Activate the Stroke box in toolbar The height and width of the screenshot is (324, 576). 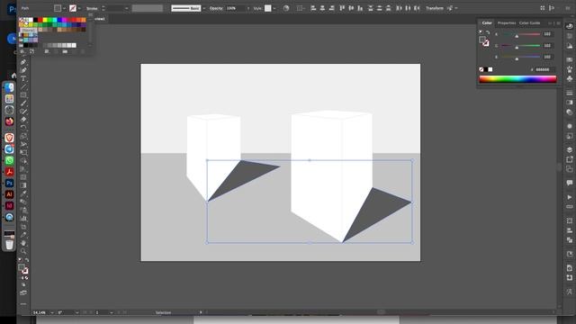(24, 271)
